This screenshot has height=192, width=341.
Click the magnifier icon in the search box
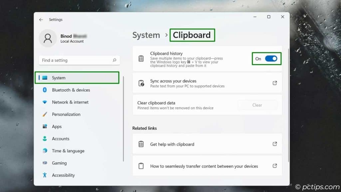point(115,60)
